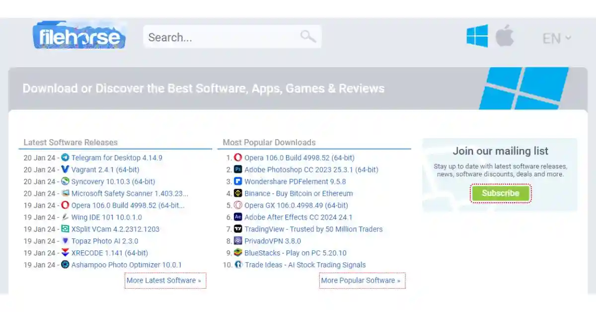Open XSplit VCam 4.2.2312.1203 link
The image size is (596, 312).
tap(115, 229)
